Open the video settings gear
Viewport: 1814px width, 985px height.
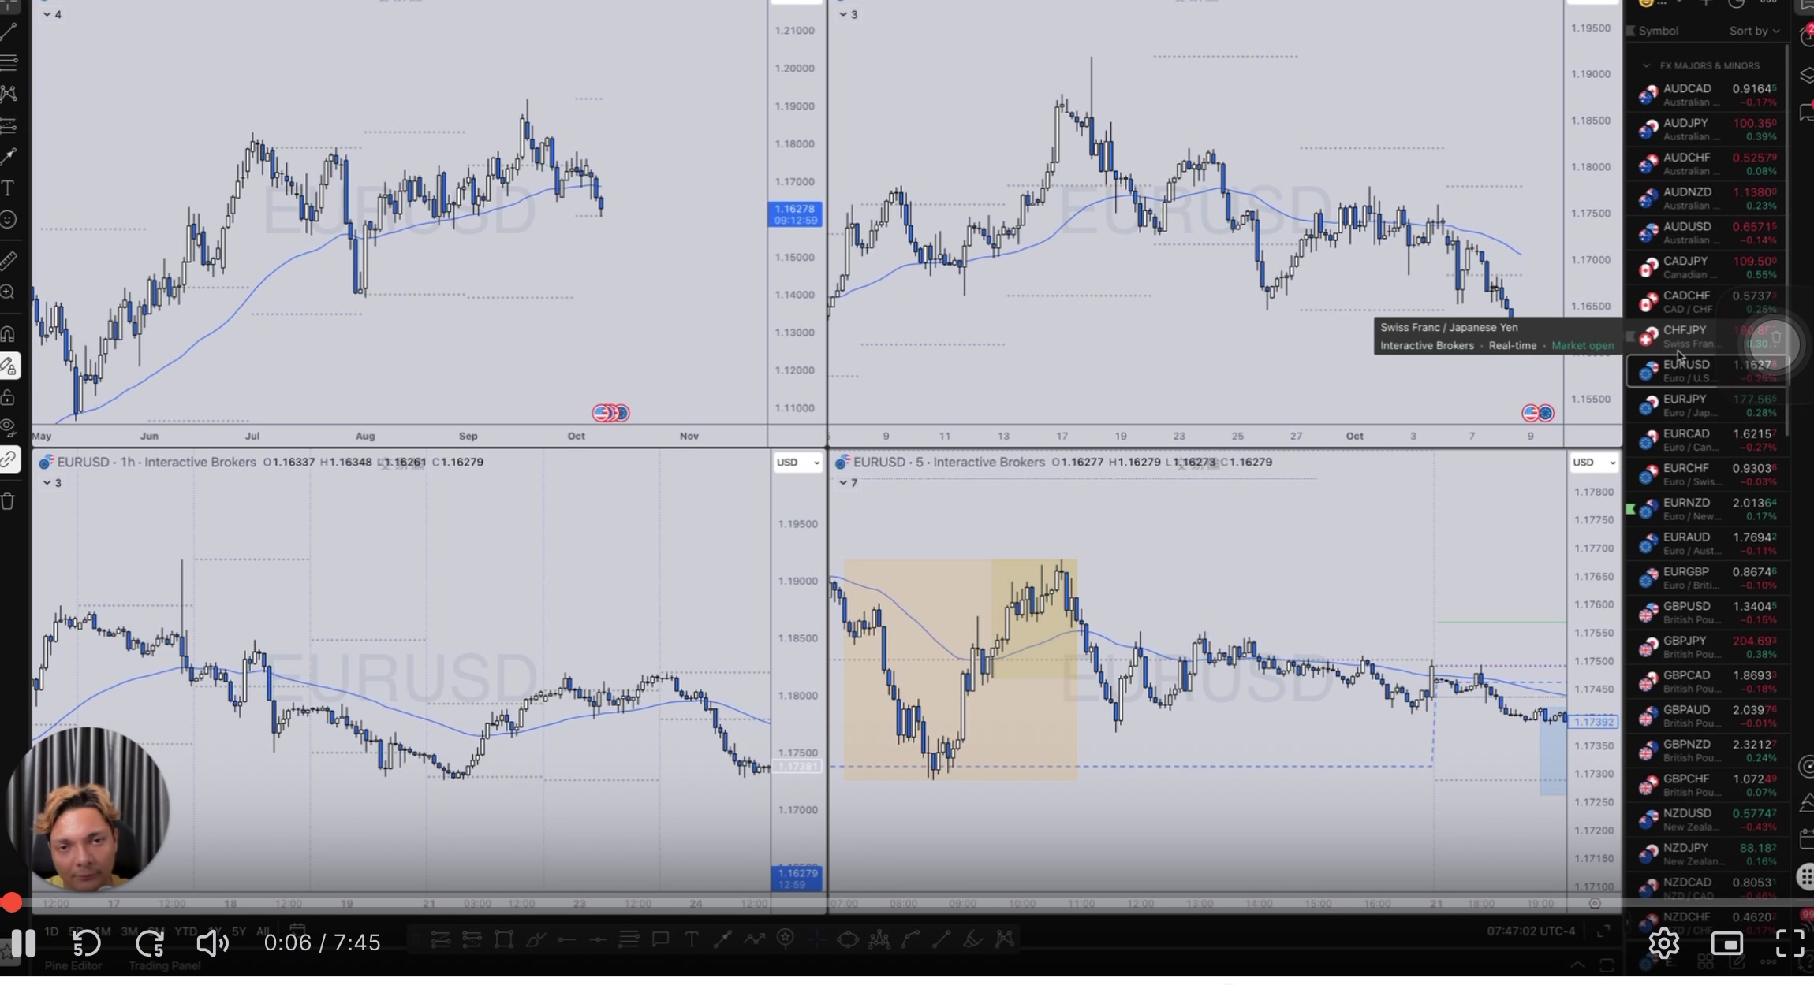(x=1663, y=942)
